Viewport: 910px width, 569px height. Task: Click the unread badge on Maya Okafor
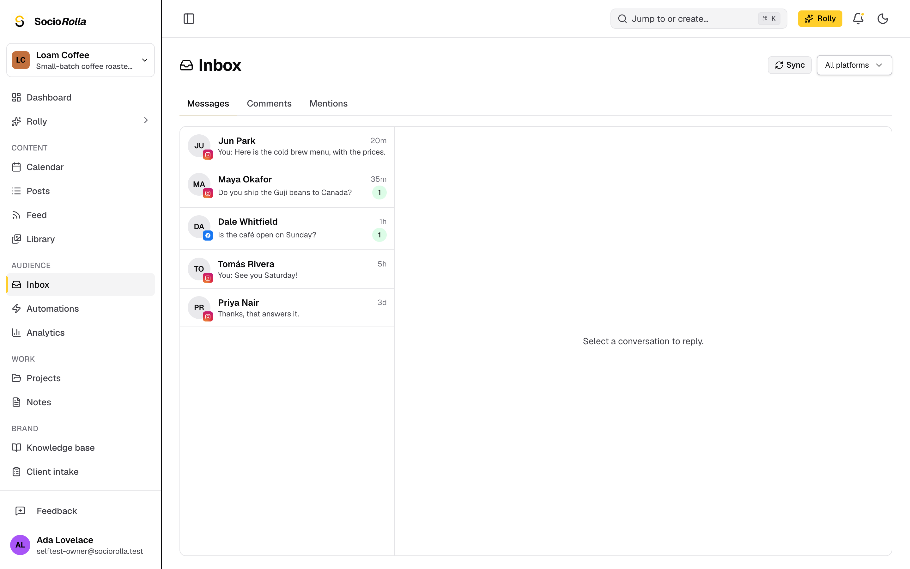(379, 193)
